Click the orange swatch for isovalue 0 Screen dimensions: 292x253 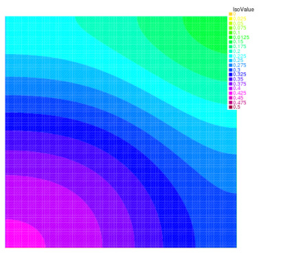(230, 14)
